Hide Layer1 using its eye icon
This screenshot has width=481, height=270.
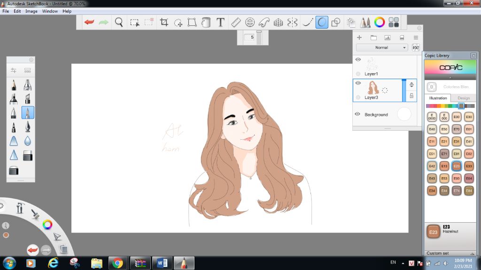(358, 60)
